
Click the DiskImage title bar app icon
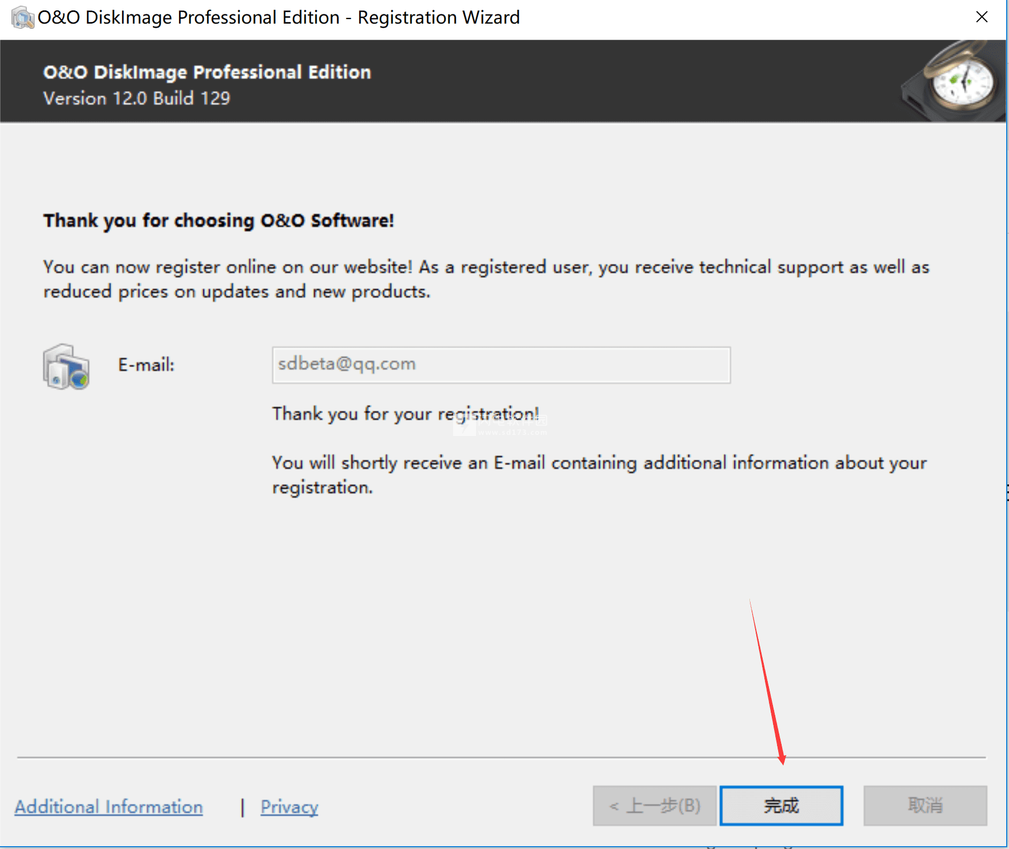22,17
